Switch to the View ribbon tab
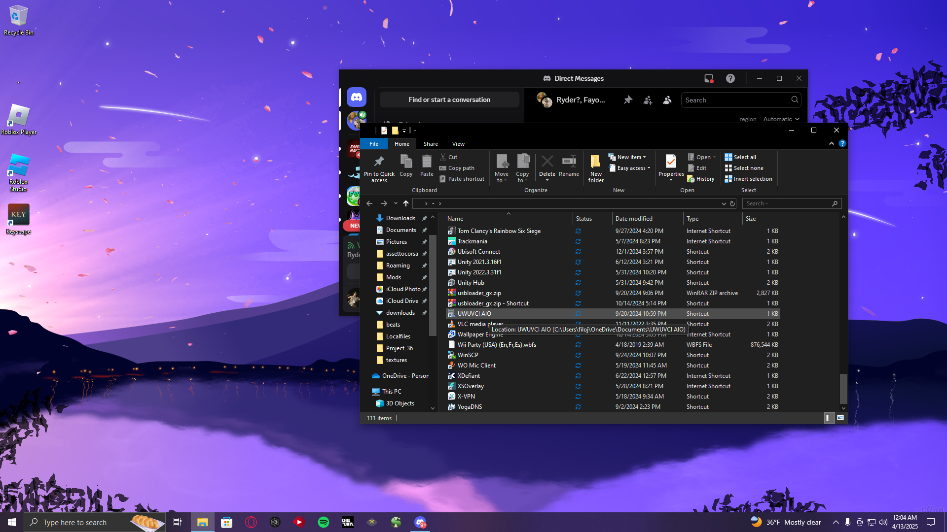Viewport: 947px width, 532px height. coord(458,144)
